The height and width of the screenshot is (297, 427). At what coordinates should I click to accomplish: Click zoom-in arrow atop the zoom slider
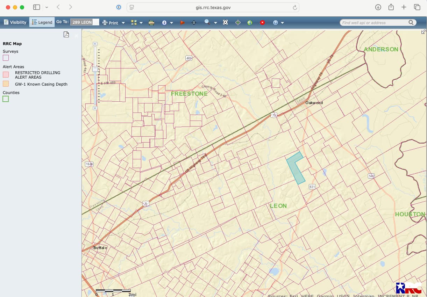point(95,44)
